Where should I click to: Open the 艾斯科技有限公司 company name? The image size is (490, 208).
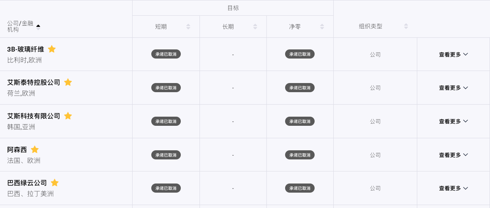pos(34,116)
